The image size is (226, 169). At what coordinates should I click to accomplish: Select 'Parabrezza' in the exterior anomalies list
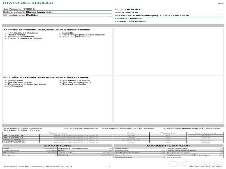coord(16,35)
